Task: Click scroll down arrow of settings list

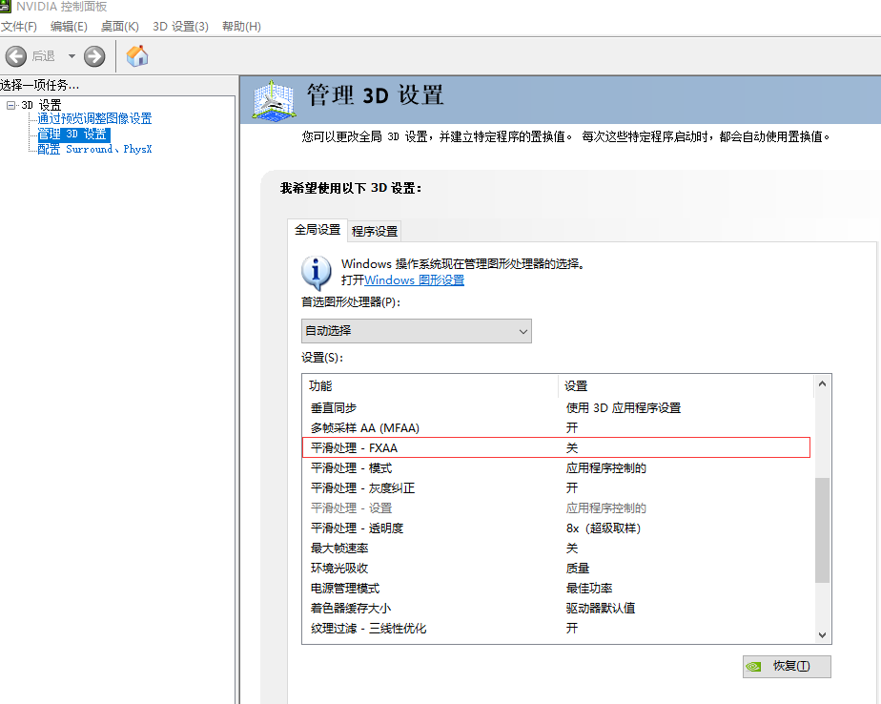Action: (x=822, y=634)
